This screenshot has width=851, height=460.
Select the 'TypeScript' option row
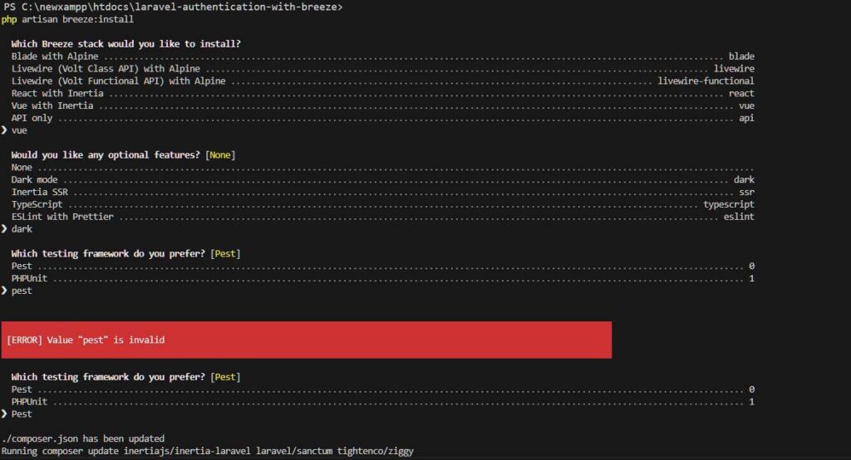(382, 204)
